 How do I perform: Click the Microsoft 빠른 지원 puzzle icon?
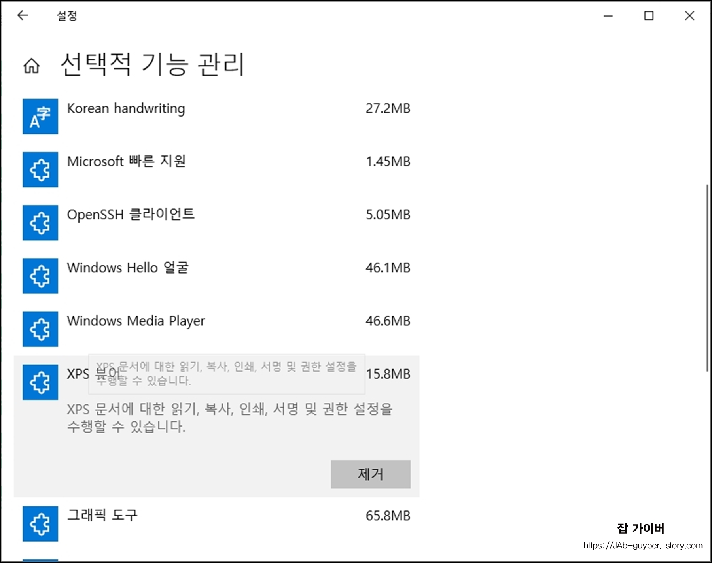40,170
